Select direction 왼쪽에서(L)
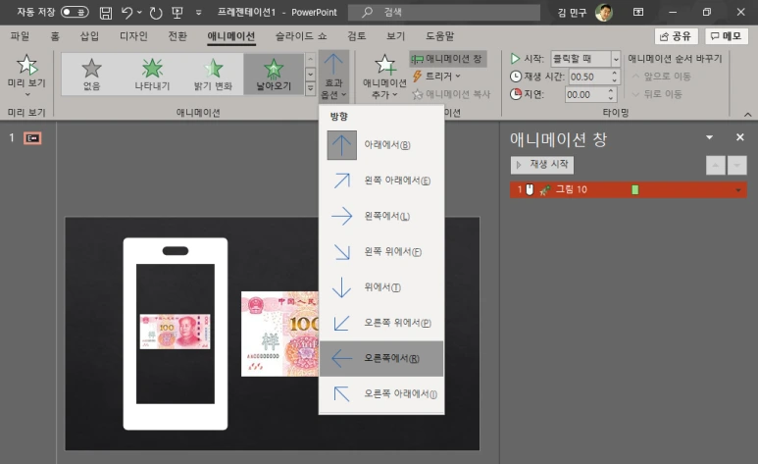The height and width of the screenshot is (464, 758). (x=381, y=216)
